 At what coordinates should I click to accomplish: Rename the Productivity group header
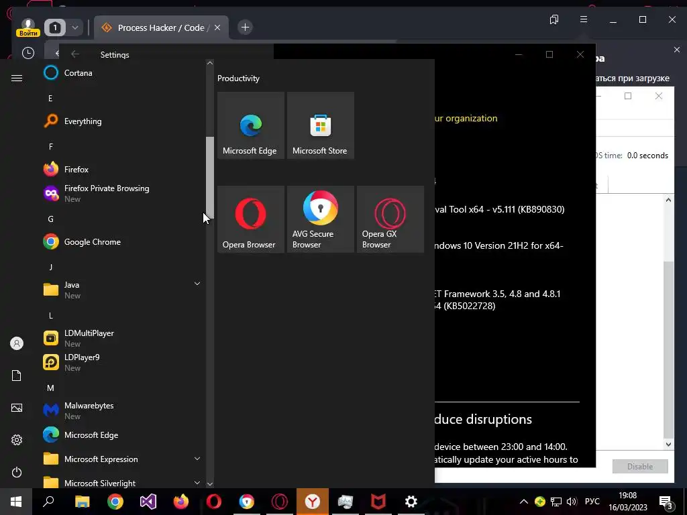tap(238, 78)
